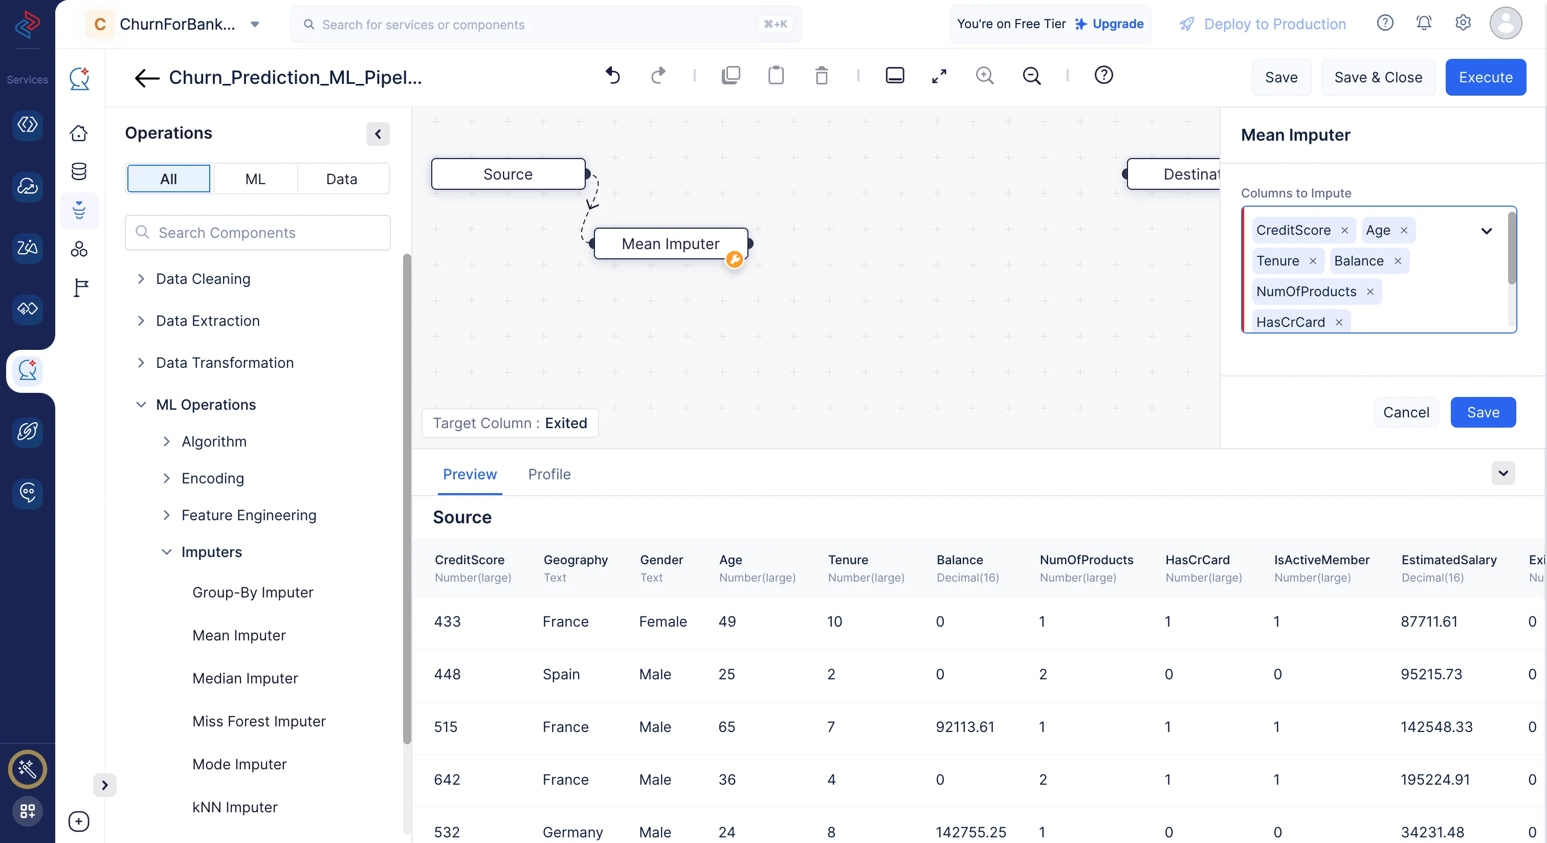Open the notifications bell

[x=1423, y=23]
